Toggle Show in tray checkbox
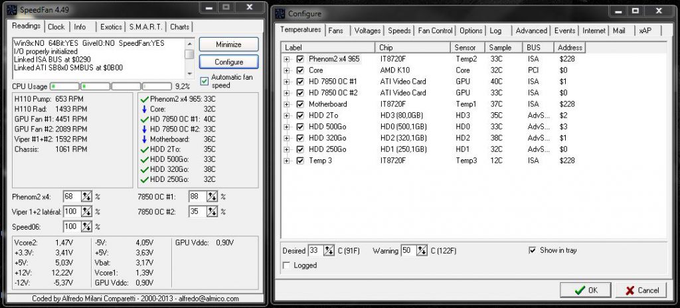The image size is (680, 308). 533,250
